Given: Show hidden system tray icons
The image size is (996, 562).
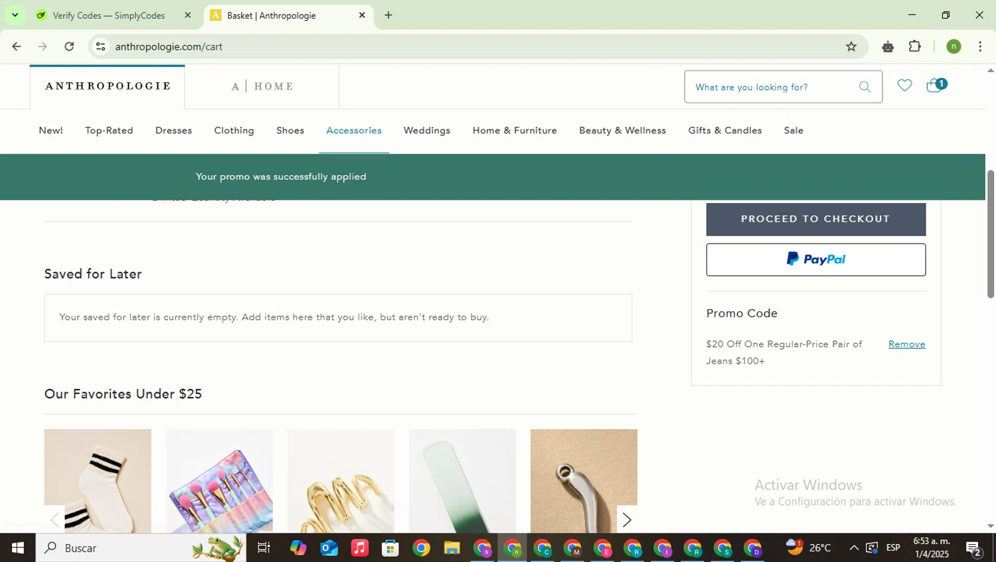Looking at the screenshot, I should coord(854,548).
